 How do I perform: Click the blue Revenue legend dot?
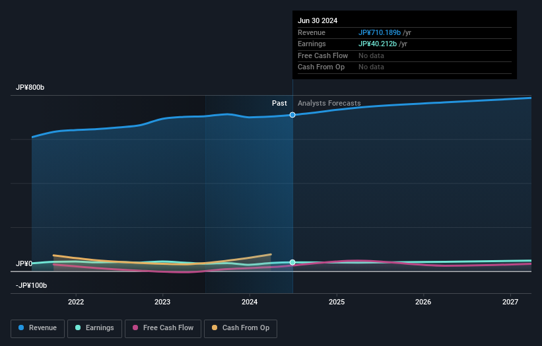(21, 328)
